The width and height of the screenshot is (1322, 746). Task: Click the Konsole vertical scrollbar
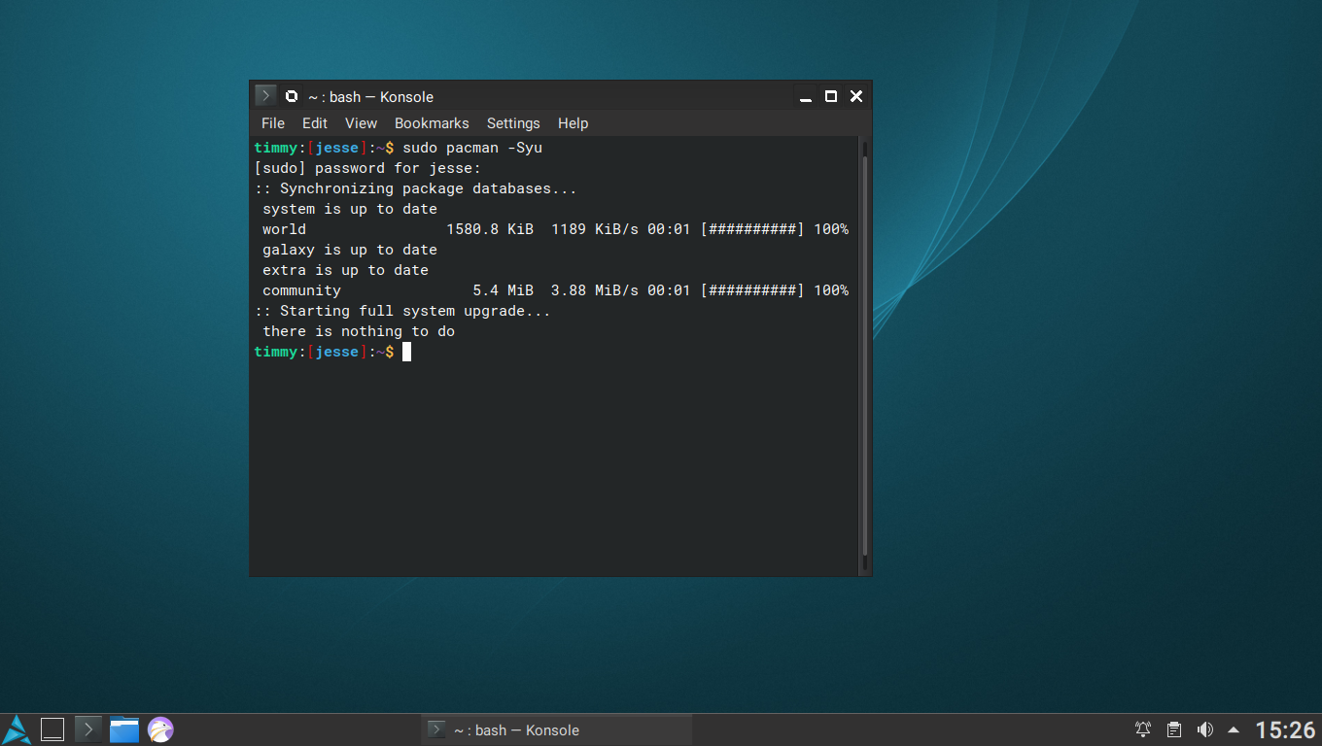point(864,356)
